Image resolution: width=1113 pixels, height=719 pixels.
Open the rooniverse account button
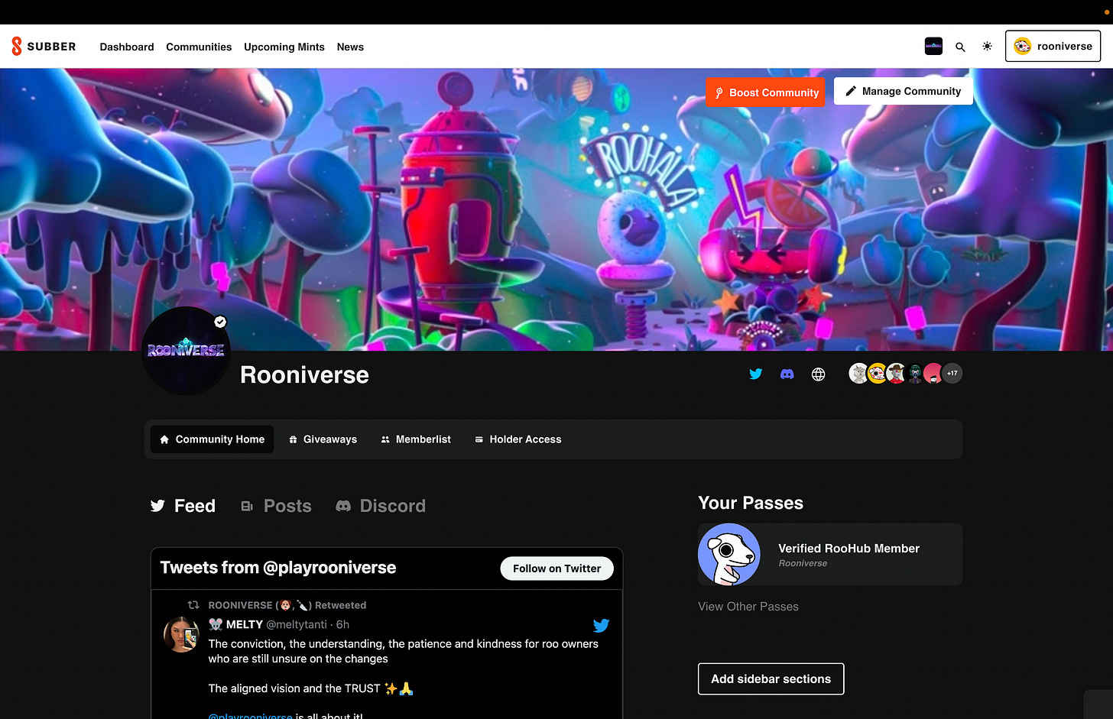(1053, 46)
